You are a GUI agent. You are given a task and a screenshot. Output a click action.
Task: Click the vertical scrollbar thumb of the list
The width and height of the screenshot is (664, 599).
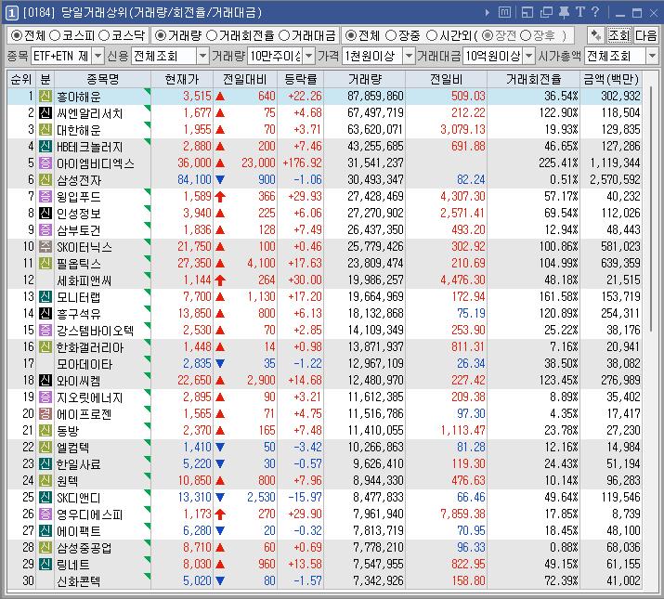point(651,209)
